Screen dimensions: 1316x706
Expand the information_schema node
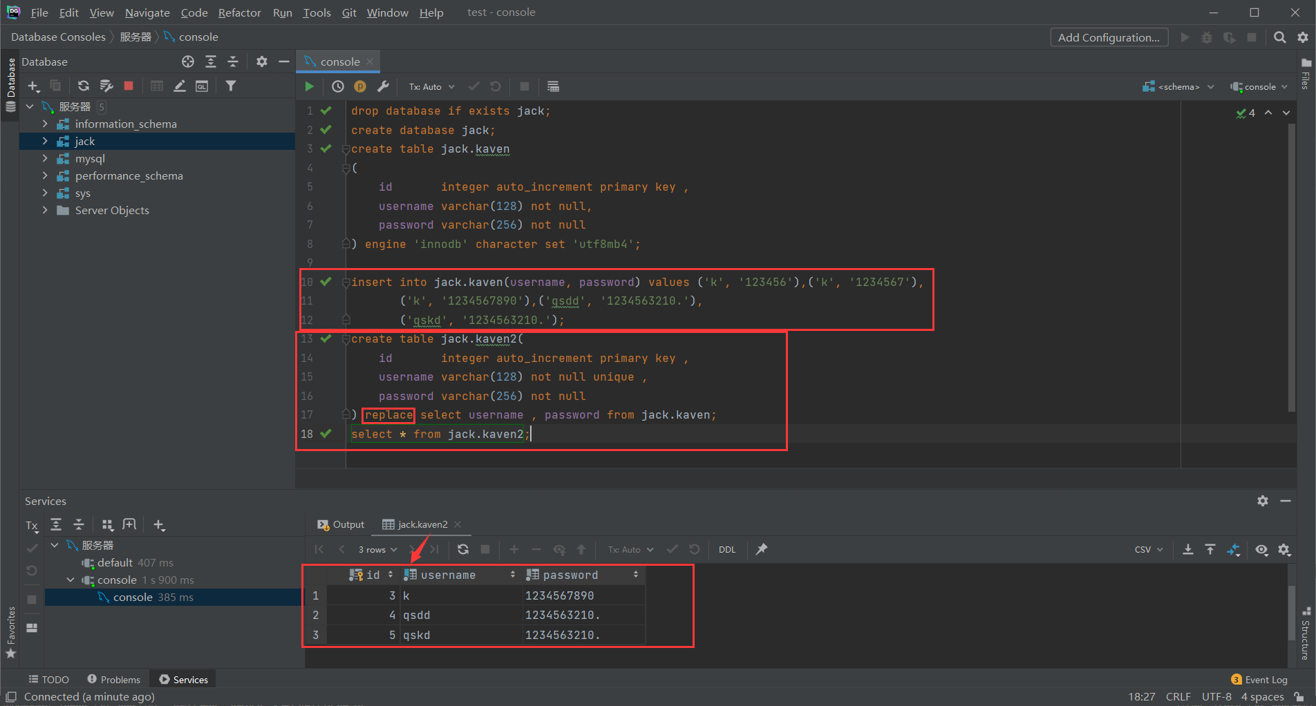click(x=45, y=124)
